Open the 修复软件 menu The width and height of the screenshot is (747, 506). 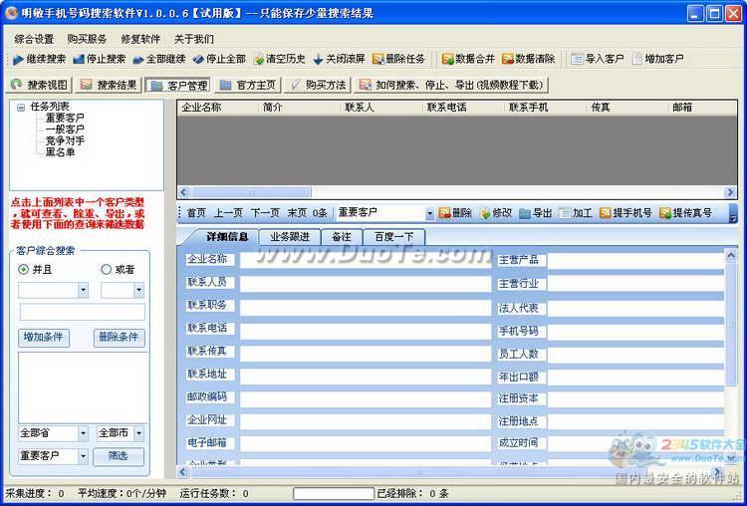click(140, 39)
